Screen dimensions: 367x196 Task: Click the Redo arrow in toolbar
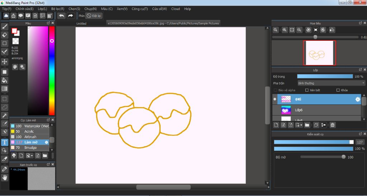point(70,16)
